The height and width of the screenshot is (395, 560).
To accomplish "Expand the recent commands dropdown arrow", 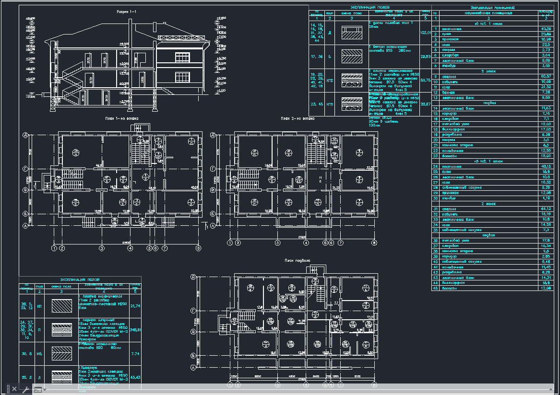I will (x=45, y=390).
